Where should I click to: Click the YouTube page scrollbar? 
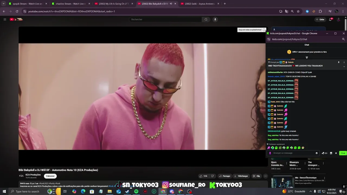click(345, 24)
